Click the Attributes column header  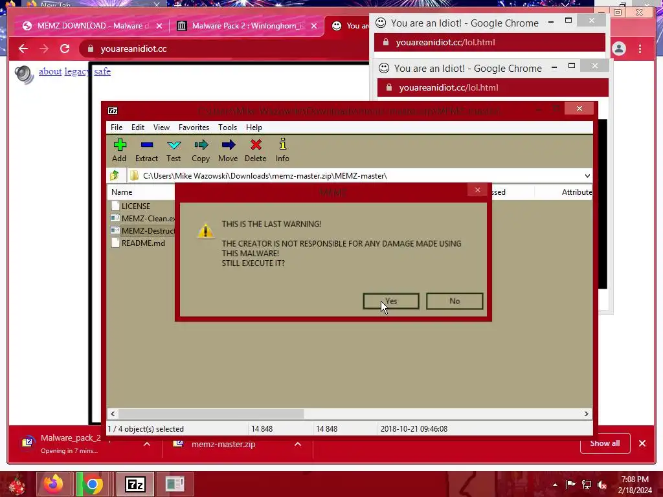tap(576, 192)
